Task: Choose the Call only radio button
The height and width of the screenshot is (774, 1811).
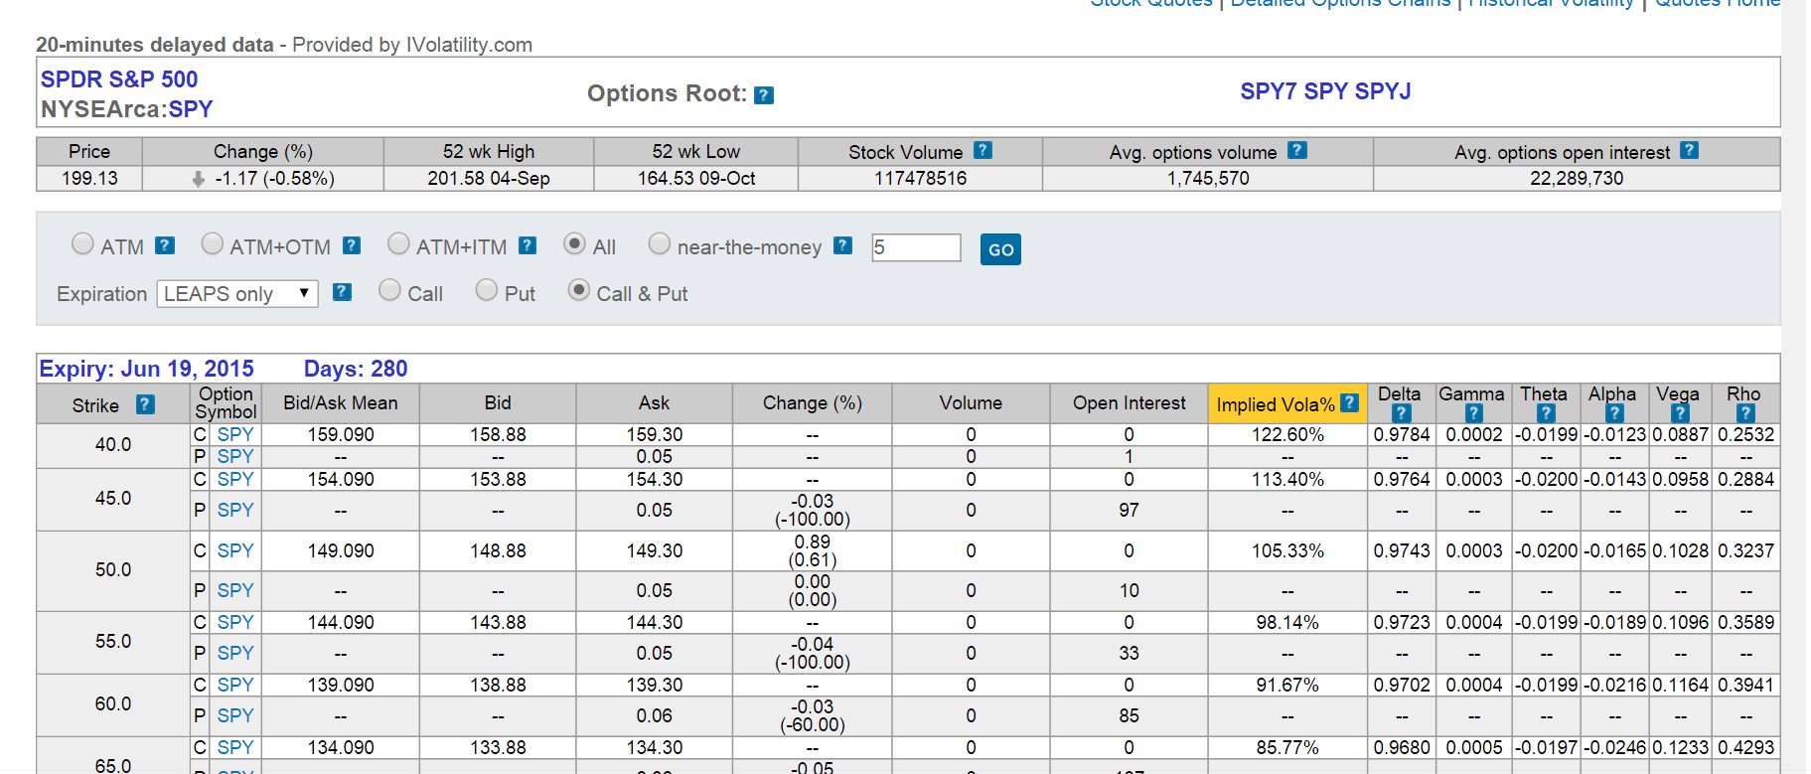Action: pos(389,289)
